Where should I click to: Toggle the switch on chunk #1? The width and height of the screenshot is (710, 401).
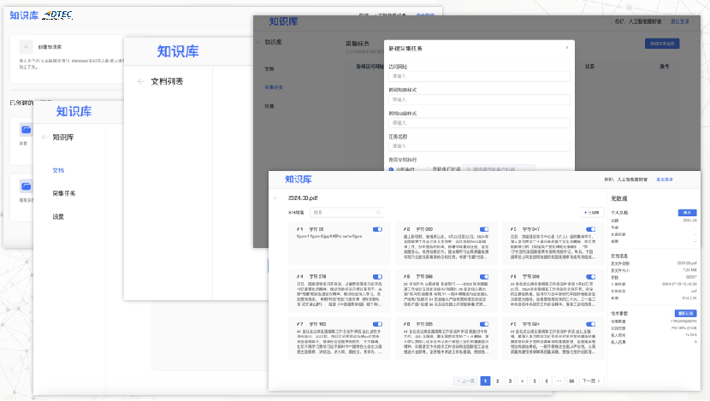coord(377,229)
